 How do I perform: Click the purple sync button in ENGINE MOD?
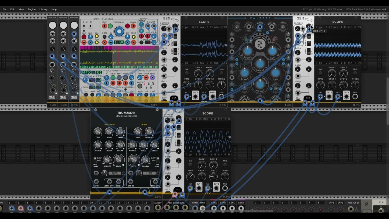152,77
